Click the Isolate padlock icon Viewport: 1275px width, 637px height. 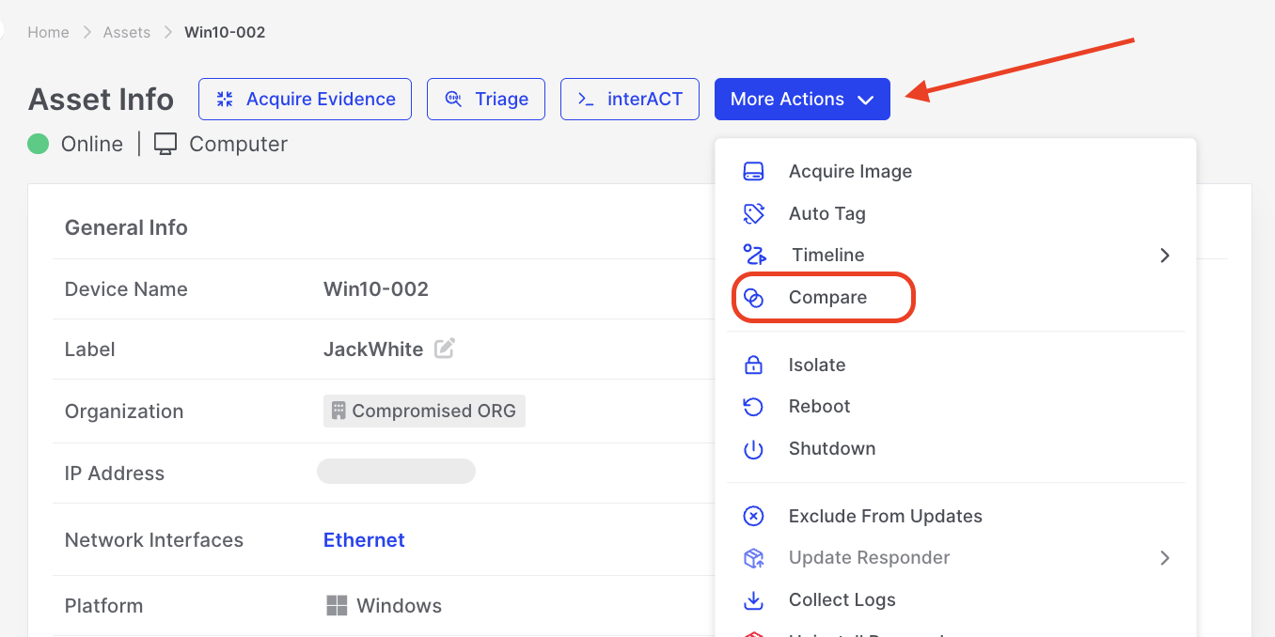753,365
